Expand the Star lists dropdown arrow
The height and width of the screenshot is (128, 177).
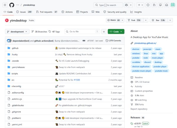(170, 20)
